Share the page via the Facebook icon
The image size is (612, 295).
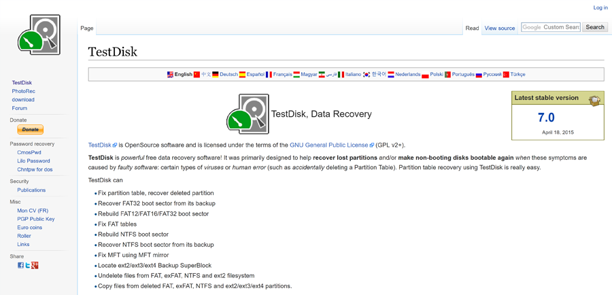pos(20,265)
